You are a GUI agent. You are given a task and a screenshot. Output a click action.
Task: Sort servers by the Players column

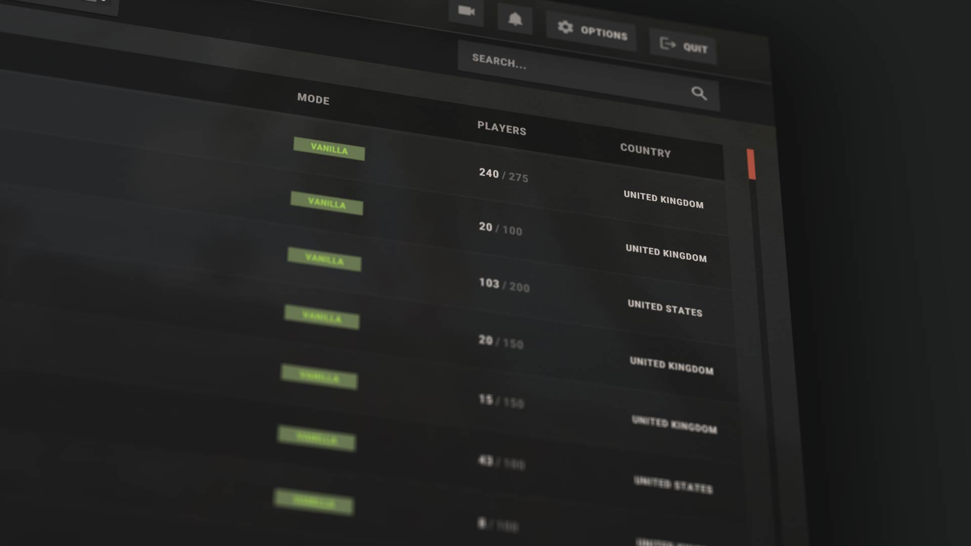[502, 128]
